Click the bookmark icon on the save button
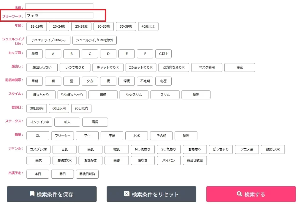304x208 pixels. point(32,194)
